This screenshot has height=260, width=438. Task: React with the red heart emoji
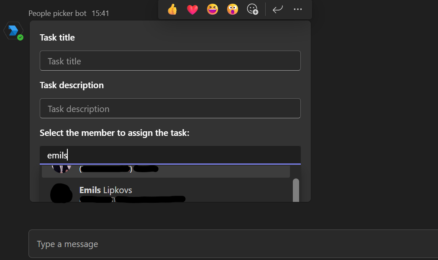pos(192,10)
